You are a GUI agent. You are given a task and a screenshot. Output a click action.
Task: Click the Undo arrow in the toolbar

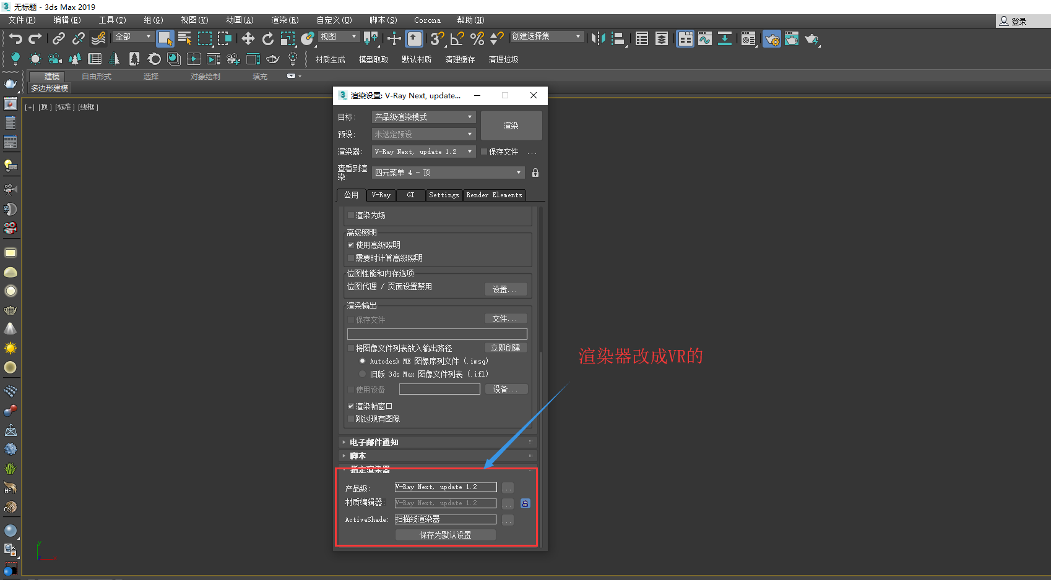pos(15,39)
